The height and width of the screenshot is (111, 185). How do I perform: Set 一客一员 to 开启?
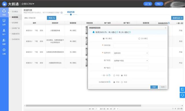[x=114, y=75]
